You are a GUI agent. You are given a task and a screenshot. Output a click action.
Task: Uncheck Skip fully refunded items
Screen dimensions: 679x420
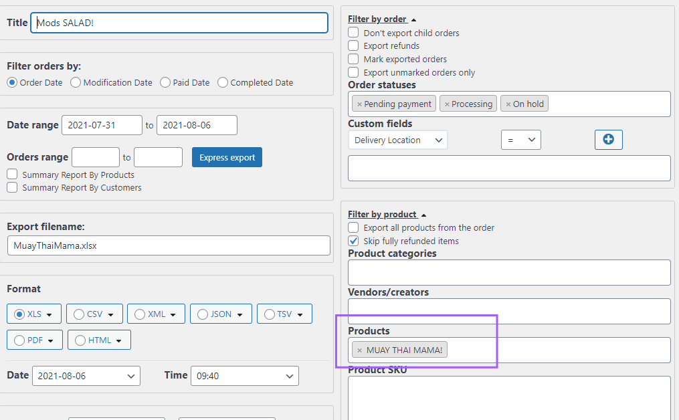[x=353, y=241]
